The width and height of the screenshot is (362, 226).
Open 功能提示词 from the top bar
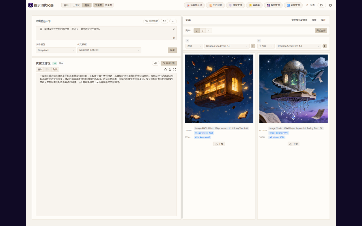point(194,5)
